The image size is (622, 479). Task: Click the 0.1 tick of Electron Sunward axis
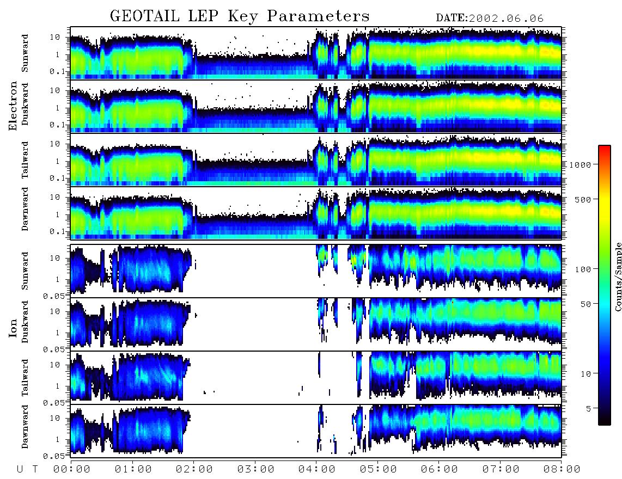[x=58, y=71]
